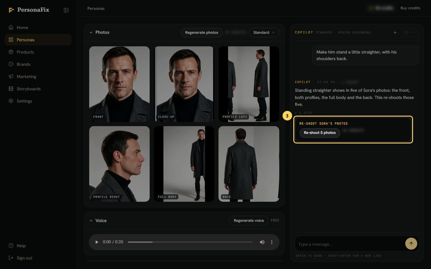Open Copilot chat history clock control
The height and width of the screenshot is (269, 431).
410,33
